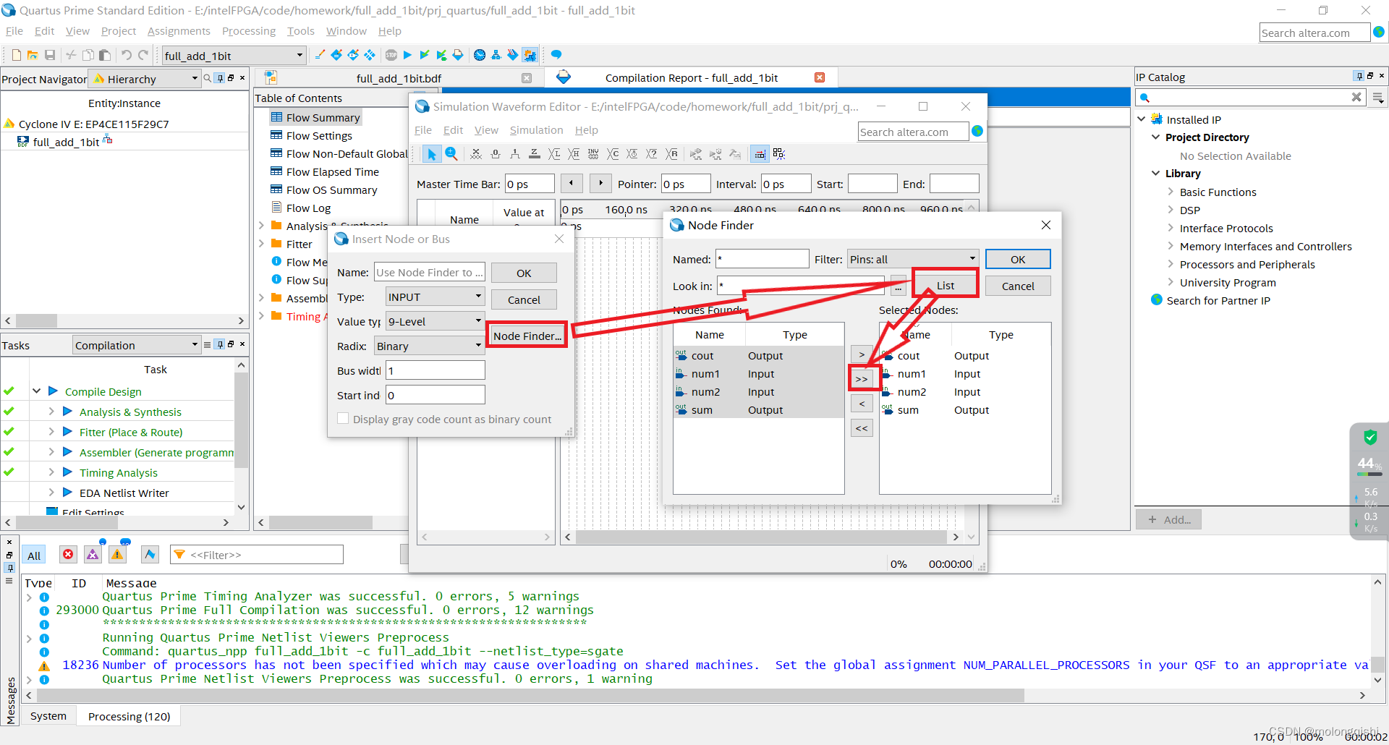Click the Stop Processing icon
Image resolution: width=1389 pixels, height=745 pixels.
tap(391, 55)
